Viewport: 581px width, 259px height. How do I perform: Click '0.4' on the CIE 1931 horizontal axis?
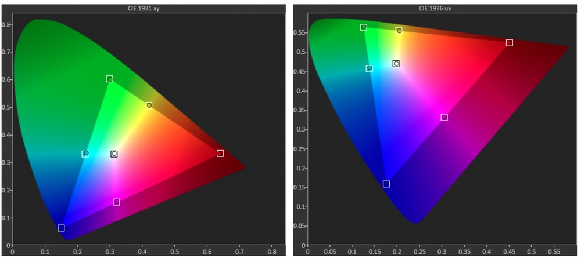point(142,251)
